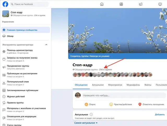Image resolution: width=167 pixels, height=126 pixels.
Task: Click the Продвижение группы megaphone icon
Action: tap(4, 67)
